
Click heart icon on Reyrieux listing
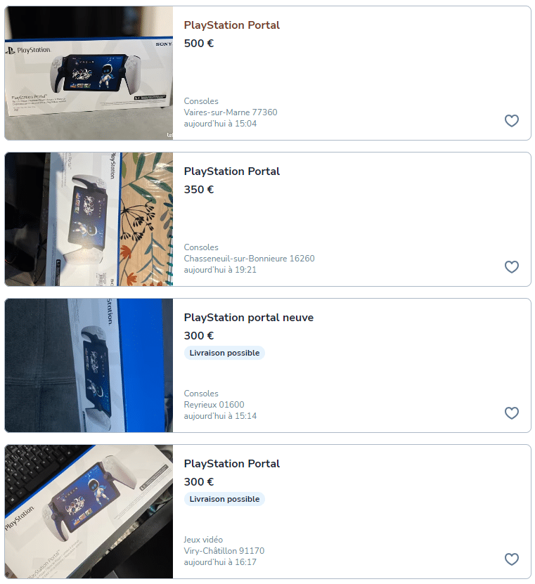point(512,413)
